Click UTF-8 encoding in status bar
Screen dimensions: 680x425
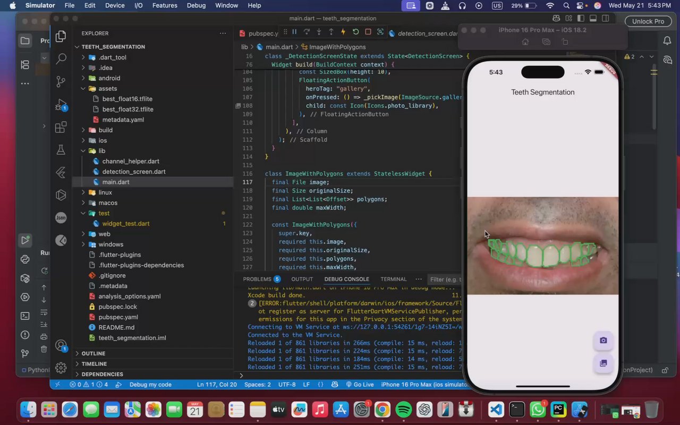pos(287,385)
